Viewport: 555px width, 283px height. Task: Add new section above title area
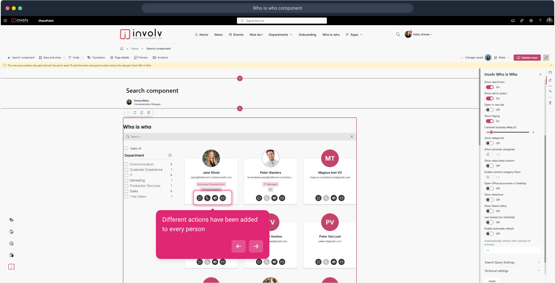pos(240,78)
